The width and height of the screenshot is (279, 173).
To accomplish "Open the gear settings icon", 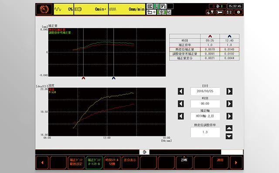I will coord(238,12).
